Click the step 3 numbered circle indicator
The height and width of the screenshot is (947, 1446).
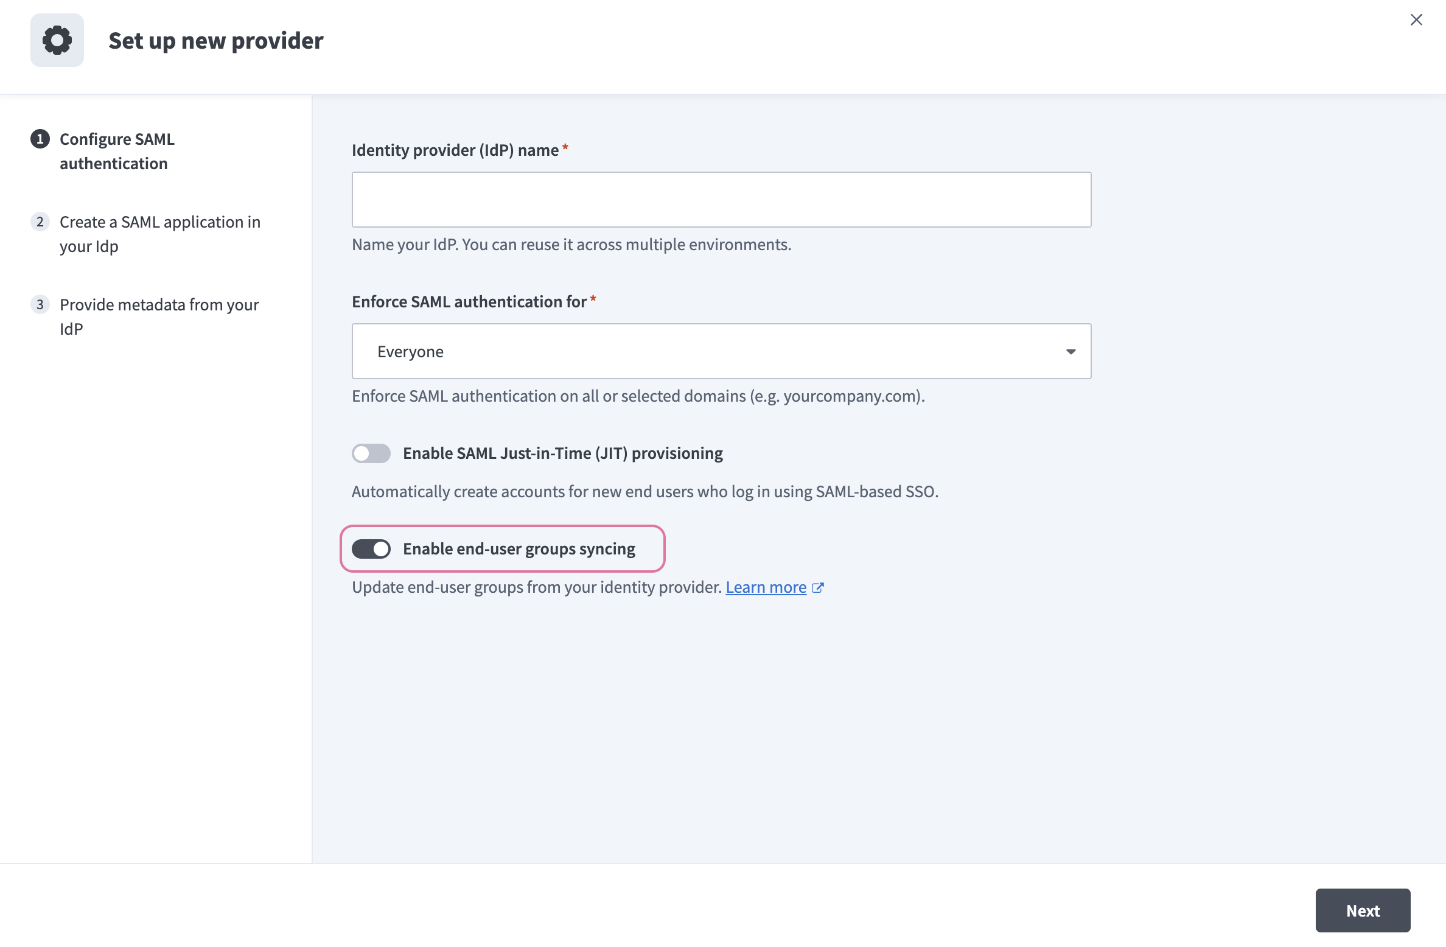pos(40,304)
